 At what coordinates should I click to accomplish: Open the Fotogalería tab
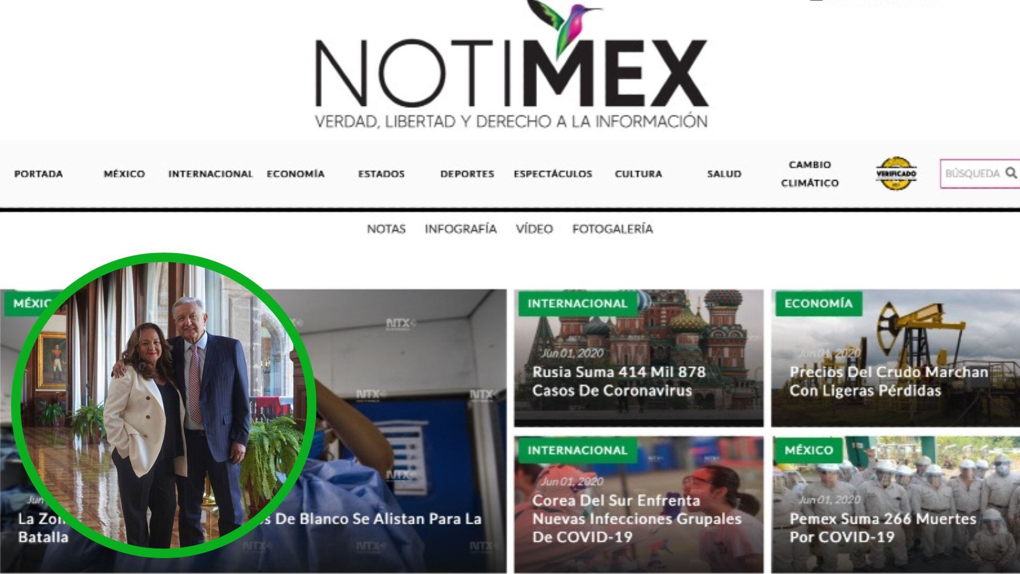click(x=613, y=229)
